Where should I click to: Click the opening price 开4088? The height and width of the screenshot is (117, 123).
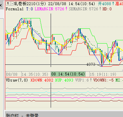(105, 4)
